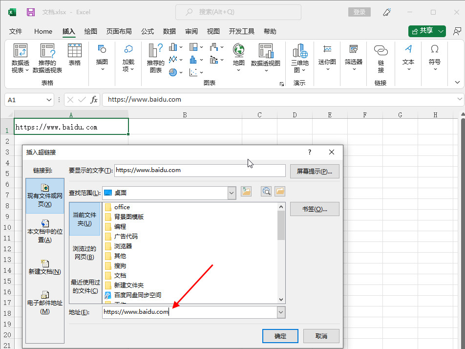465x349 pixels.
Task: Click the insert function fx button
Action: pyautogui.click(x=94, y=100)
